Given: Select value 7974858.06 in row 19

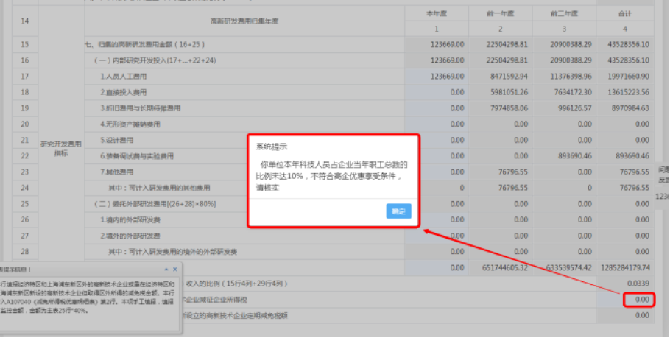Looking at the screenshot, I should pos(509,108).
